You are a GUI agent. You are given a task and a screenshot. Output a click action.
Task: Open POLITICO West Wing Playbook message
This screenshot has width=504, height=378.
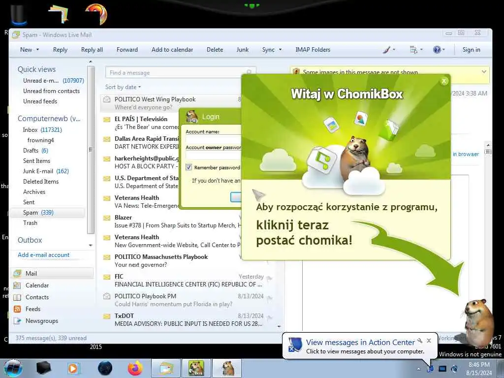click(171, 103)
